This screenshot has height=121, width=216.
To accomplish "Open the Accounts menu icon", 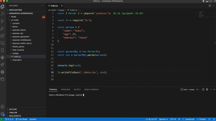I will (2, 107).
